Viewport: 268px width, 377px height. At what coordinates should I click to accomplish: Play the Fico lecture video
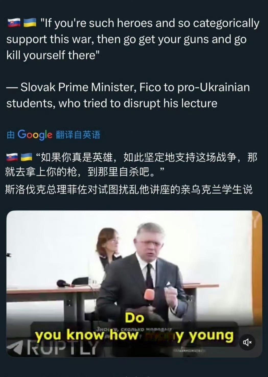pyautogui.click(x=134, y=284)
